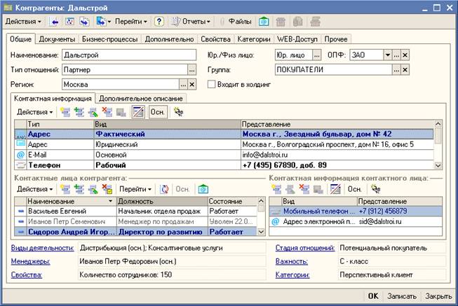The height and width of the screenshot is (306, 458).
Task: Open the Отчеты dropdown
Action: tap(191, 22)
